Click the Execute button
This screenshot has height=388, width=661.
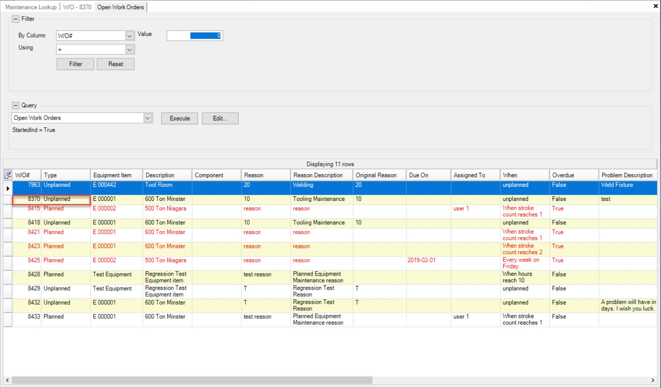179,118
